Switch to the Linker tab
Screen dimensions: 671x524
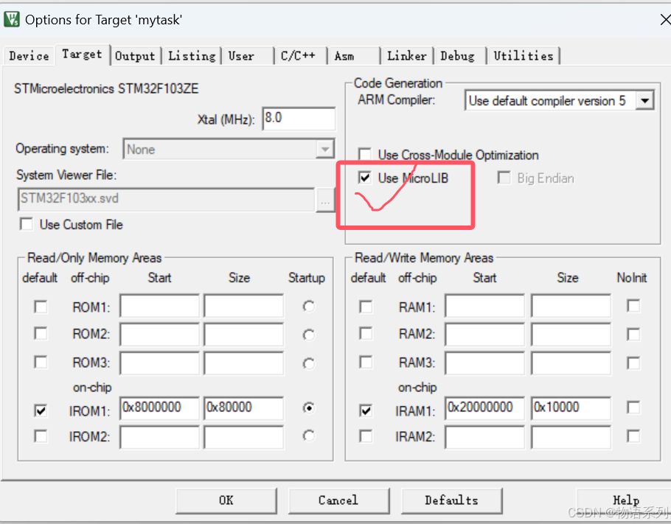(407, 56)
